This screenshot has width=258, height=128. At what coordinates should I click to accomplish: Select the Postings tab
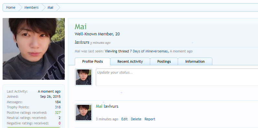pyautogui.click(x=164, y=61)
